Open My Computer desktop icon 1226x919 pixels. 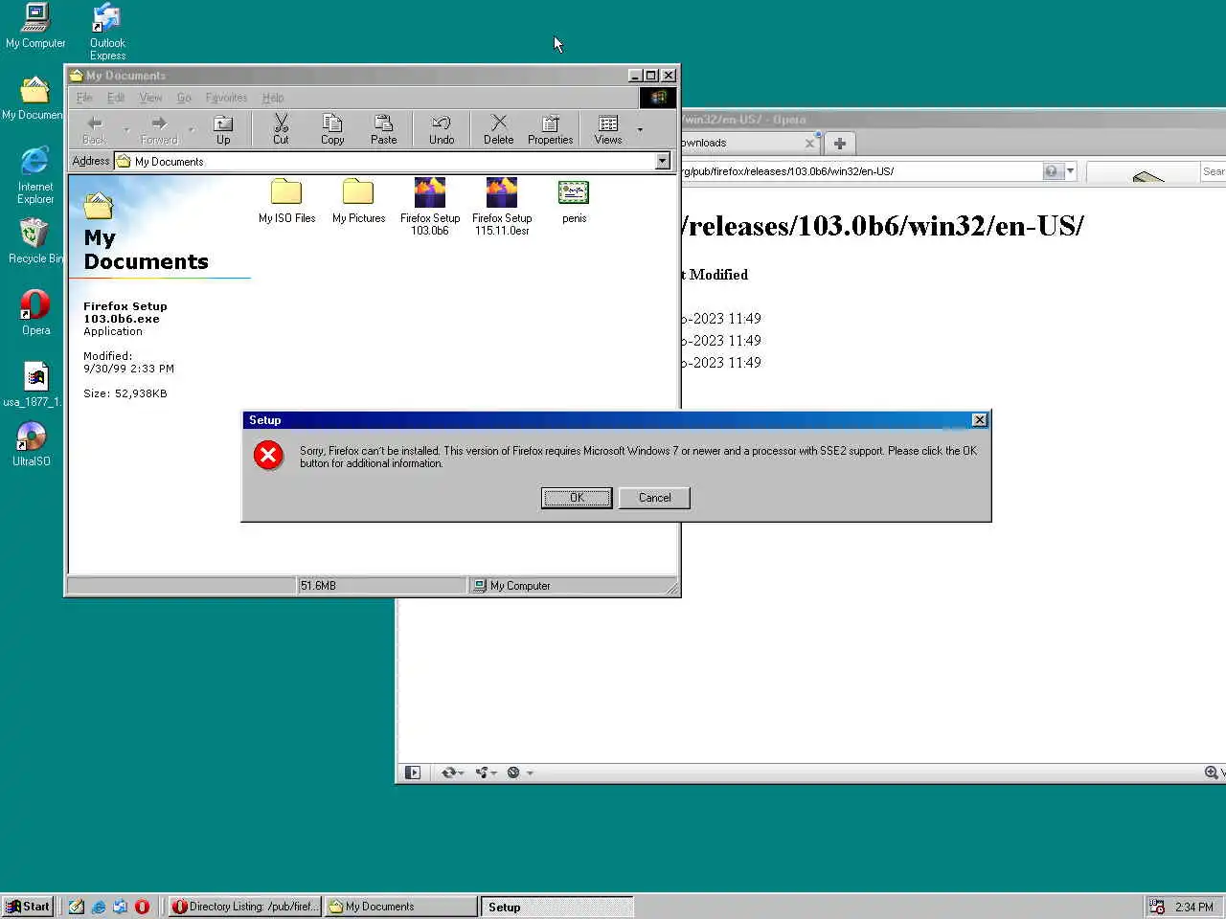tap(35, 26)
